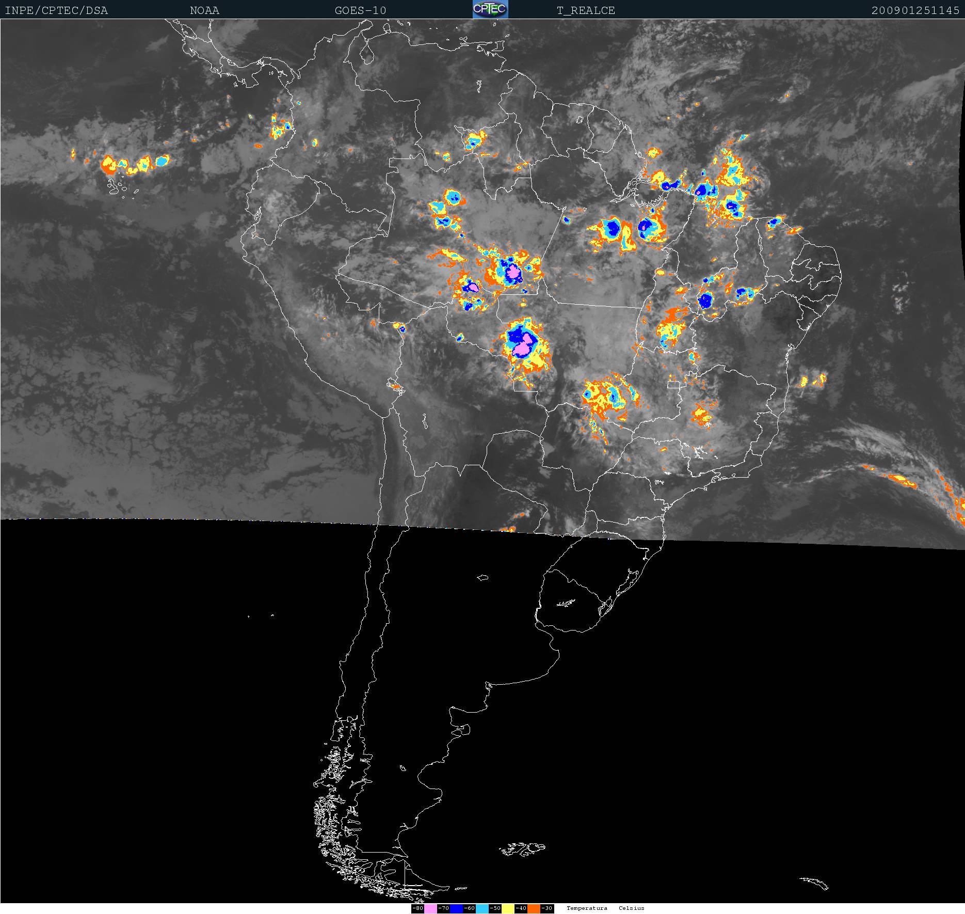Click the Temperatura legend text
The width and height of the screenshot is (965, 914).
(587, 908)
